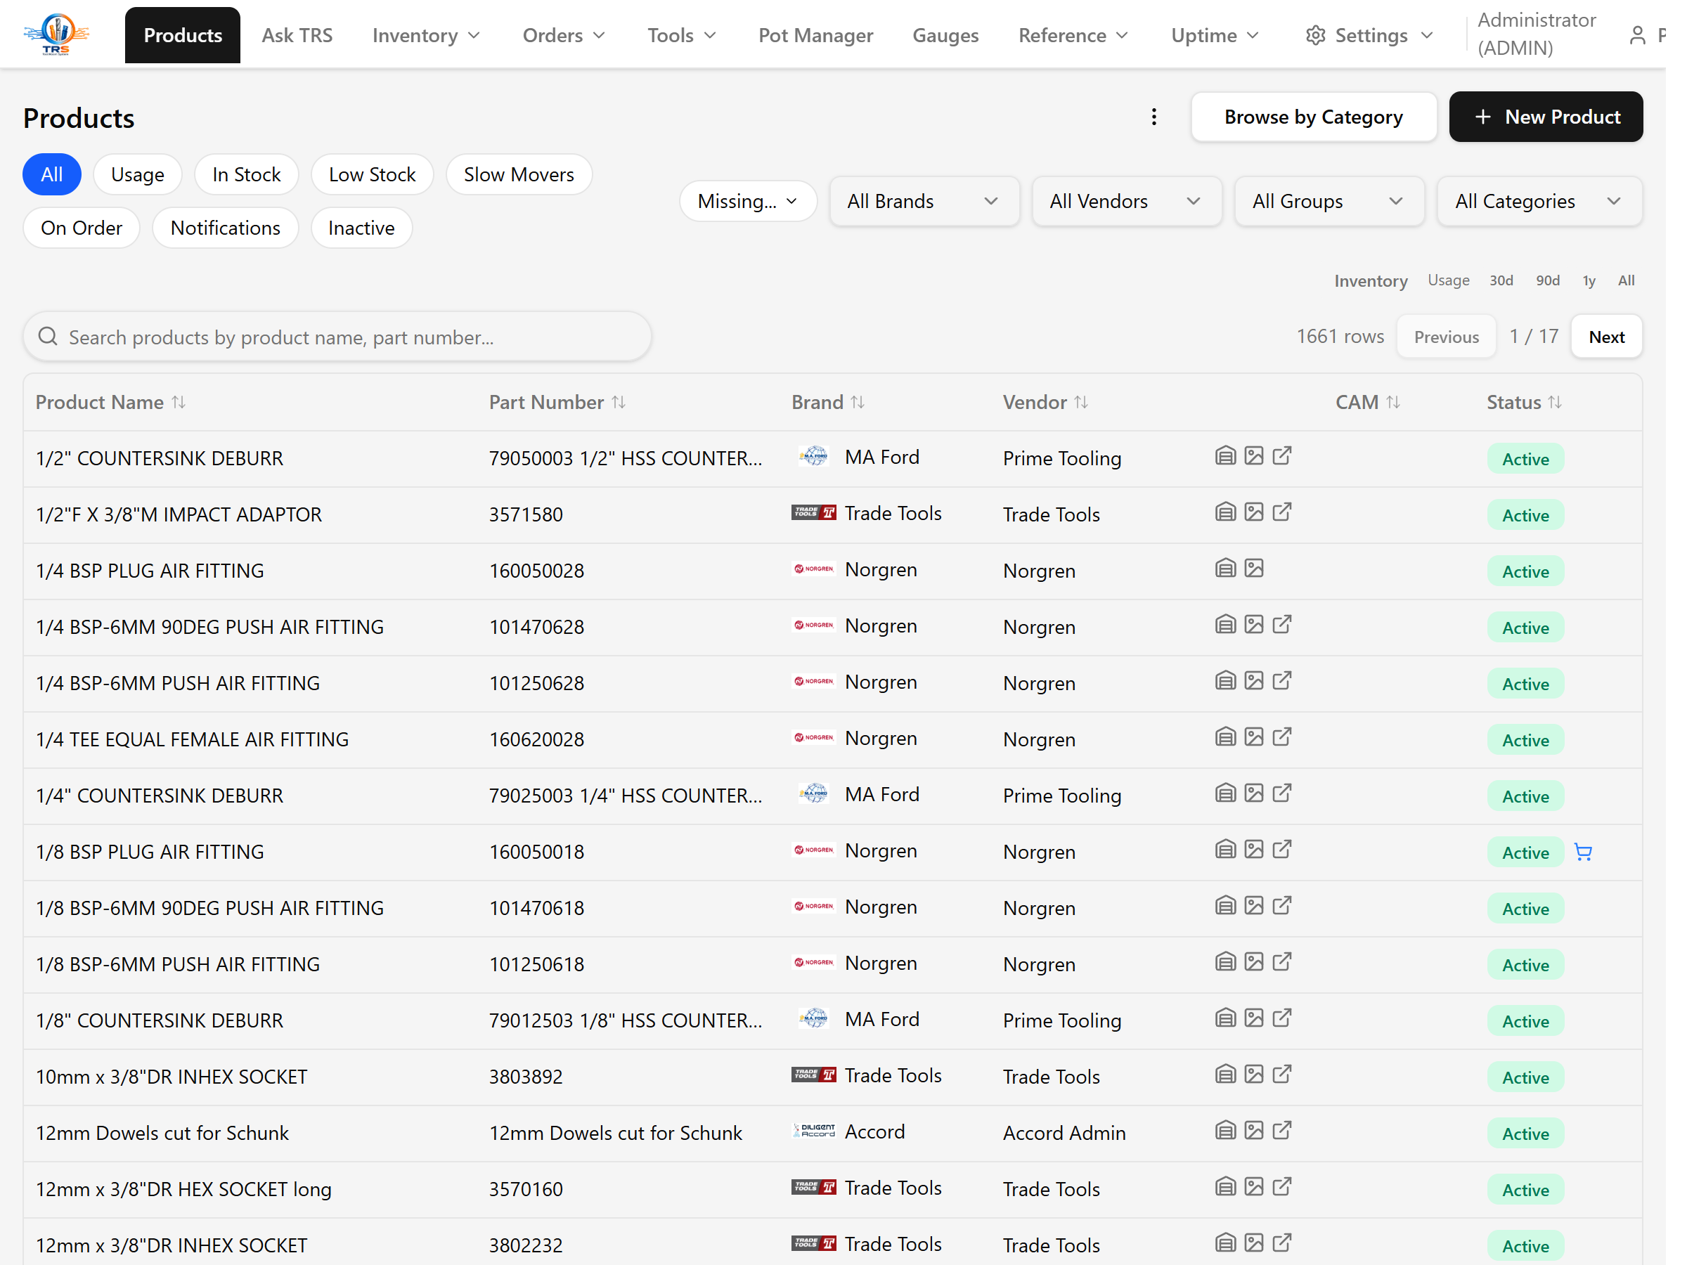1687x1265 pixels.
Task: Open external link icon for 12mm Dowels cut for Schunk
Action: (x=1282, y=1131)
